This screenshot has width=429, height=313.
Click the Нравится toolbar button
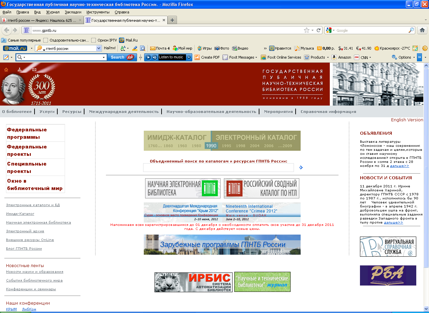tap(280, 48)
